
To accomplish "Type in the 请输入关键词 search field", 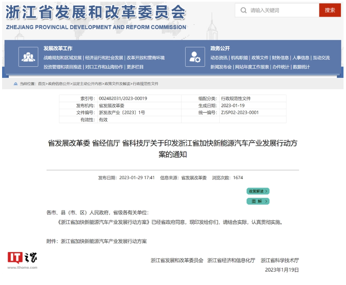I will click(281, 10).
